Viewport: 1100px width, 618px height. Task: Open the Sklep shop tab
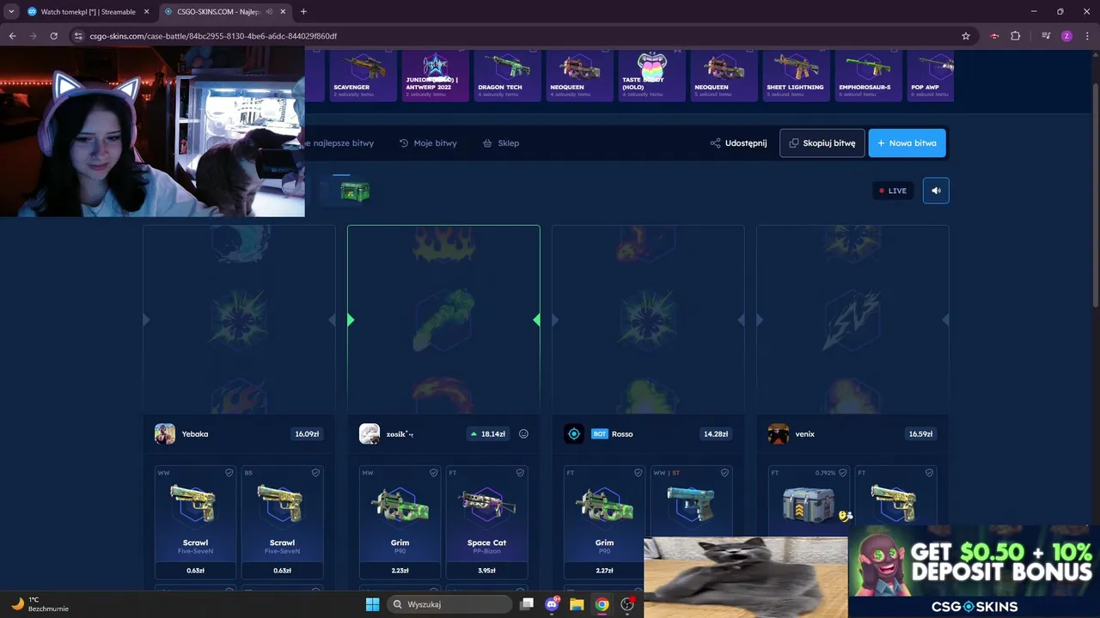pyautogui.click(x=501, y=143)
